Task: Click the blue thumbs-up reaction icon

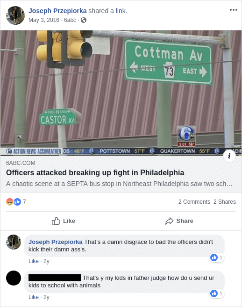Action: 17,202
